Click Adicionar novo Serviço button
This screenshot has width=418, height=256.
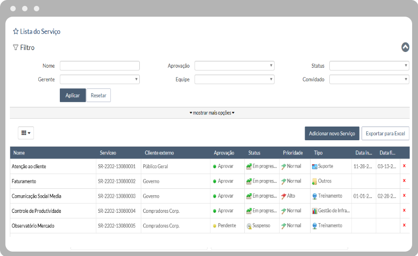coord(332,133)
